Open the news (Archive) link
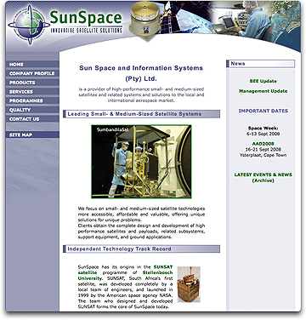The image size is (306, 320). tap(263, 180)
